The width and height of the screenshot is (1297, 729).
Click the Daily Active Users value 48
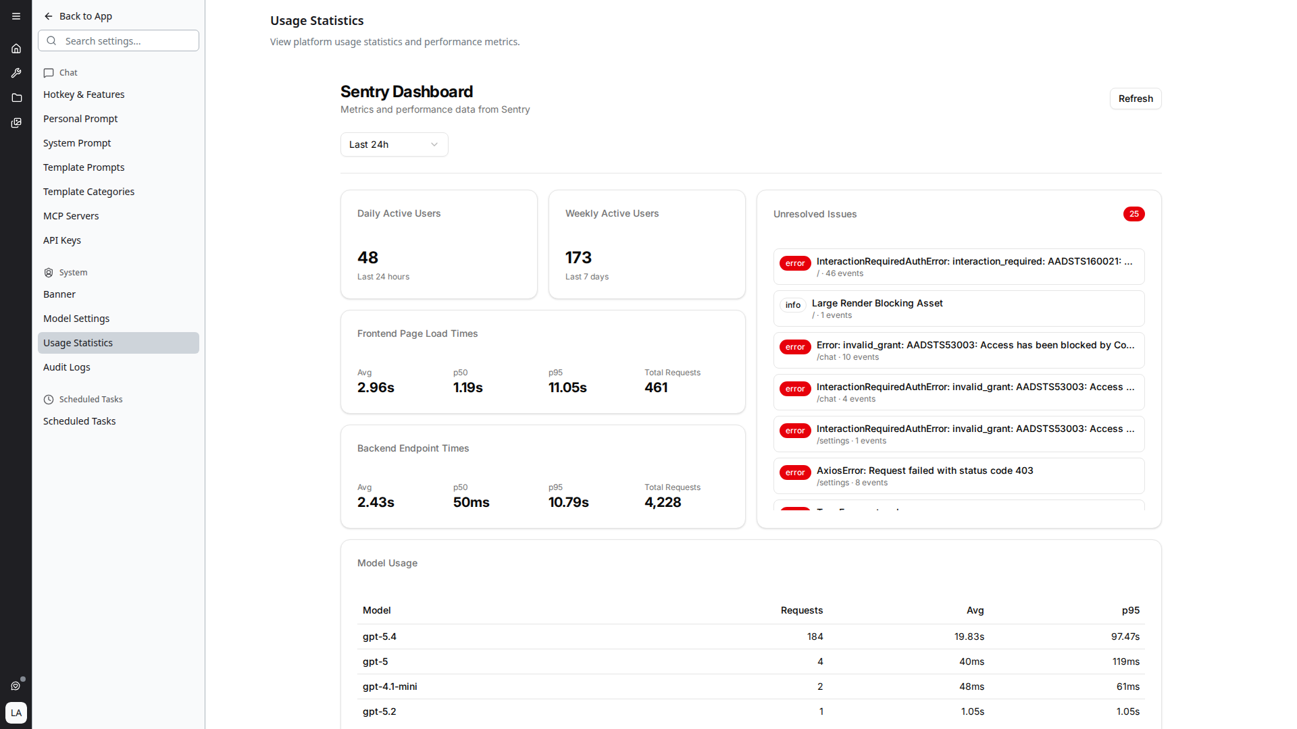click(367, 258)
